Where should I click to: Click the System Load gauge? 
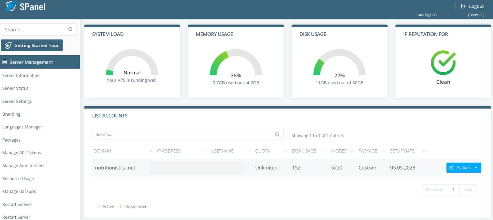coord(132,62)
